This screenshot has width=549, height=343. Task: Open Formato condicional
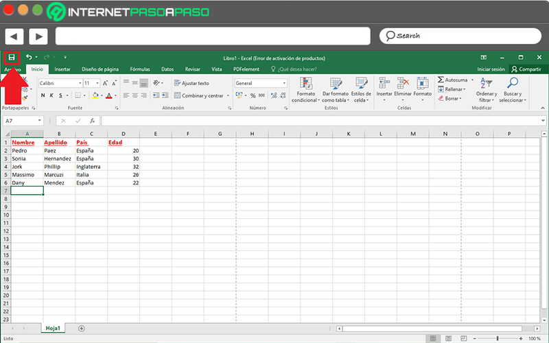[x=305, y=90]
